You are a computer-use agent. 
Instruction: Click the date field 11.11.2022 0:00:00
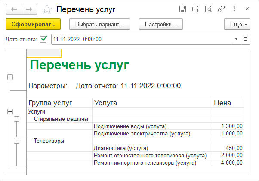(x=142, y=39)
